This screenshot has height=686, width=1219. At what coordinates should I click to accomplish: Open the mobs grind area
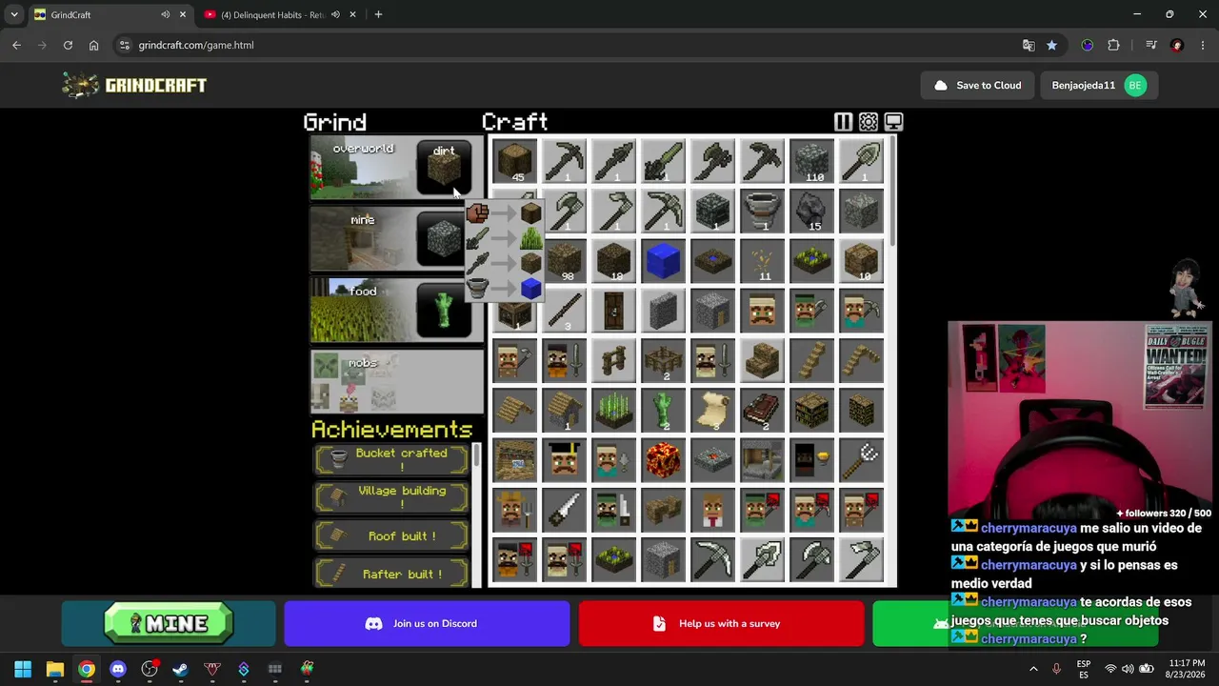(396, 382)
